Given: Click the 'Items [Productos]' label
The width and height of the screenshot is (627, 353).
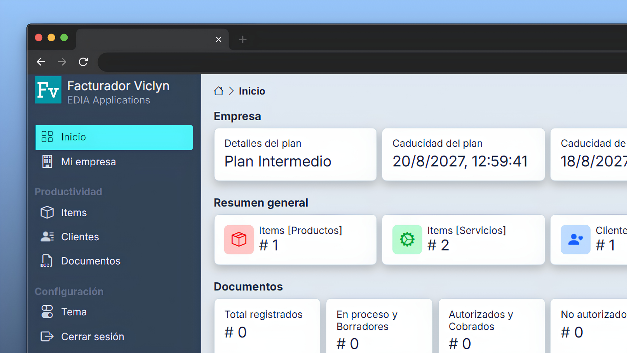Looking at the screenshot, I should click(300, 230).
